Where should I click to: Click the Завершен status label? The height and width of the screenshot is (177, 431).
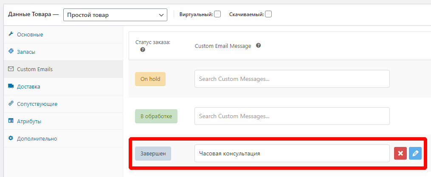(153, 153)
